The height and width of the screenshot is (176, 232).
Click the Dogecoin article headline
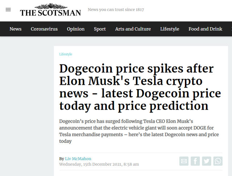point(140,87)
